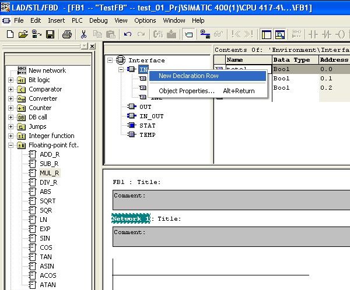Click the Data Type column header
350x290 pixels.
pyautogui.click(x=295, y=60)
